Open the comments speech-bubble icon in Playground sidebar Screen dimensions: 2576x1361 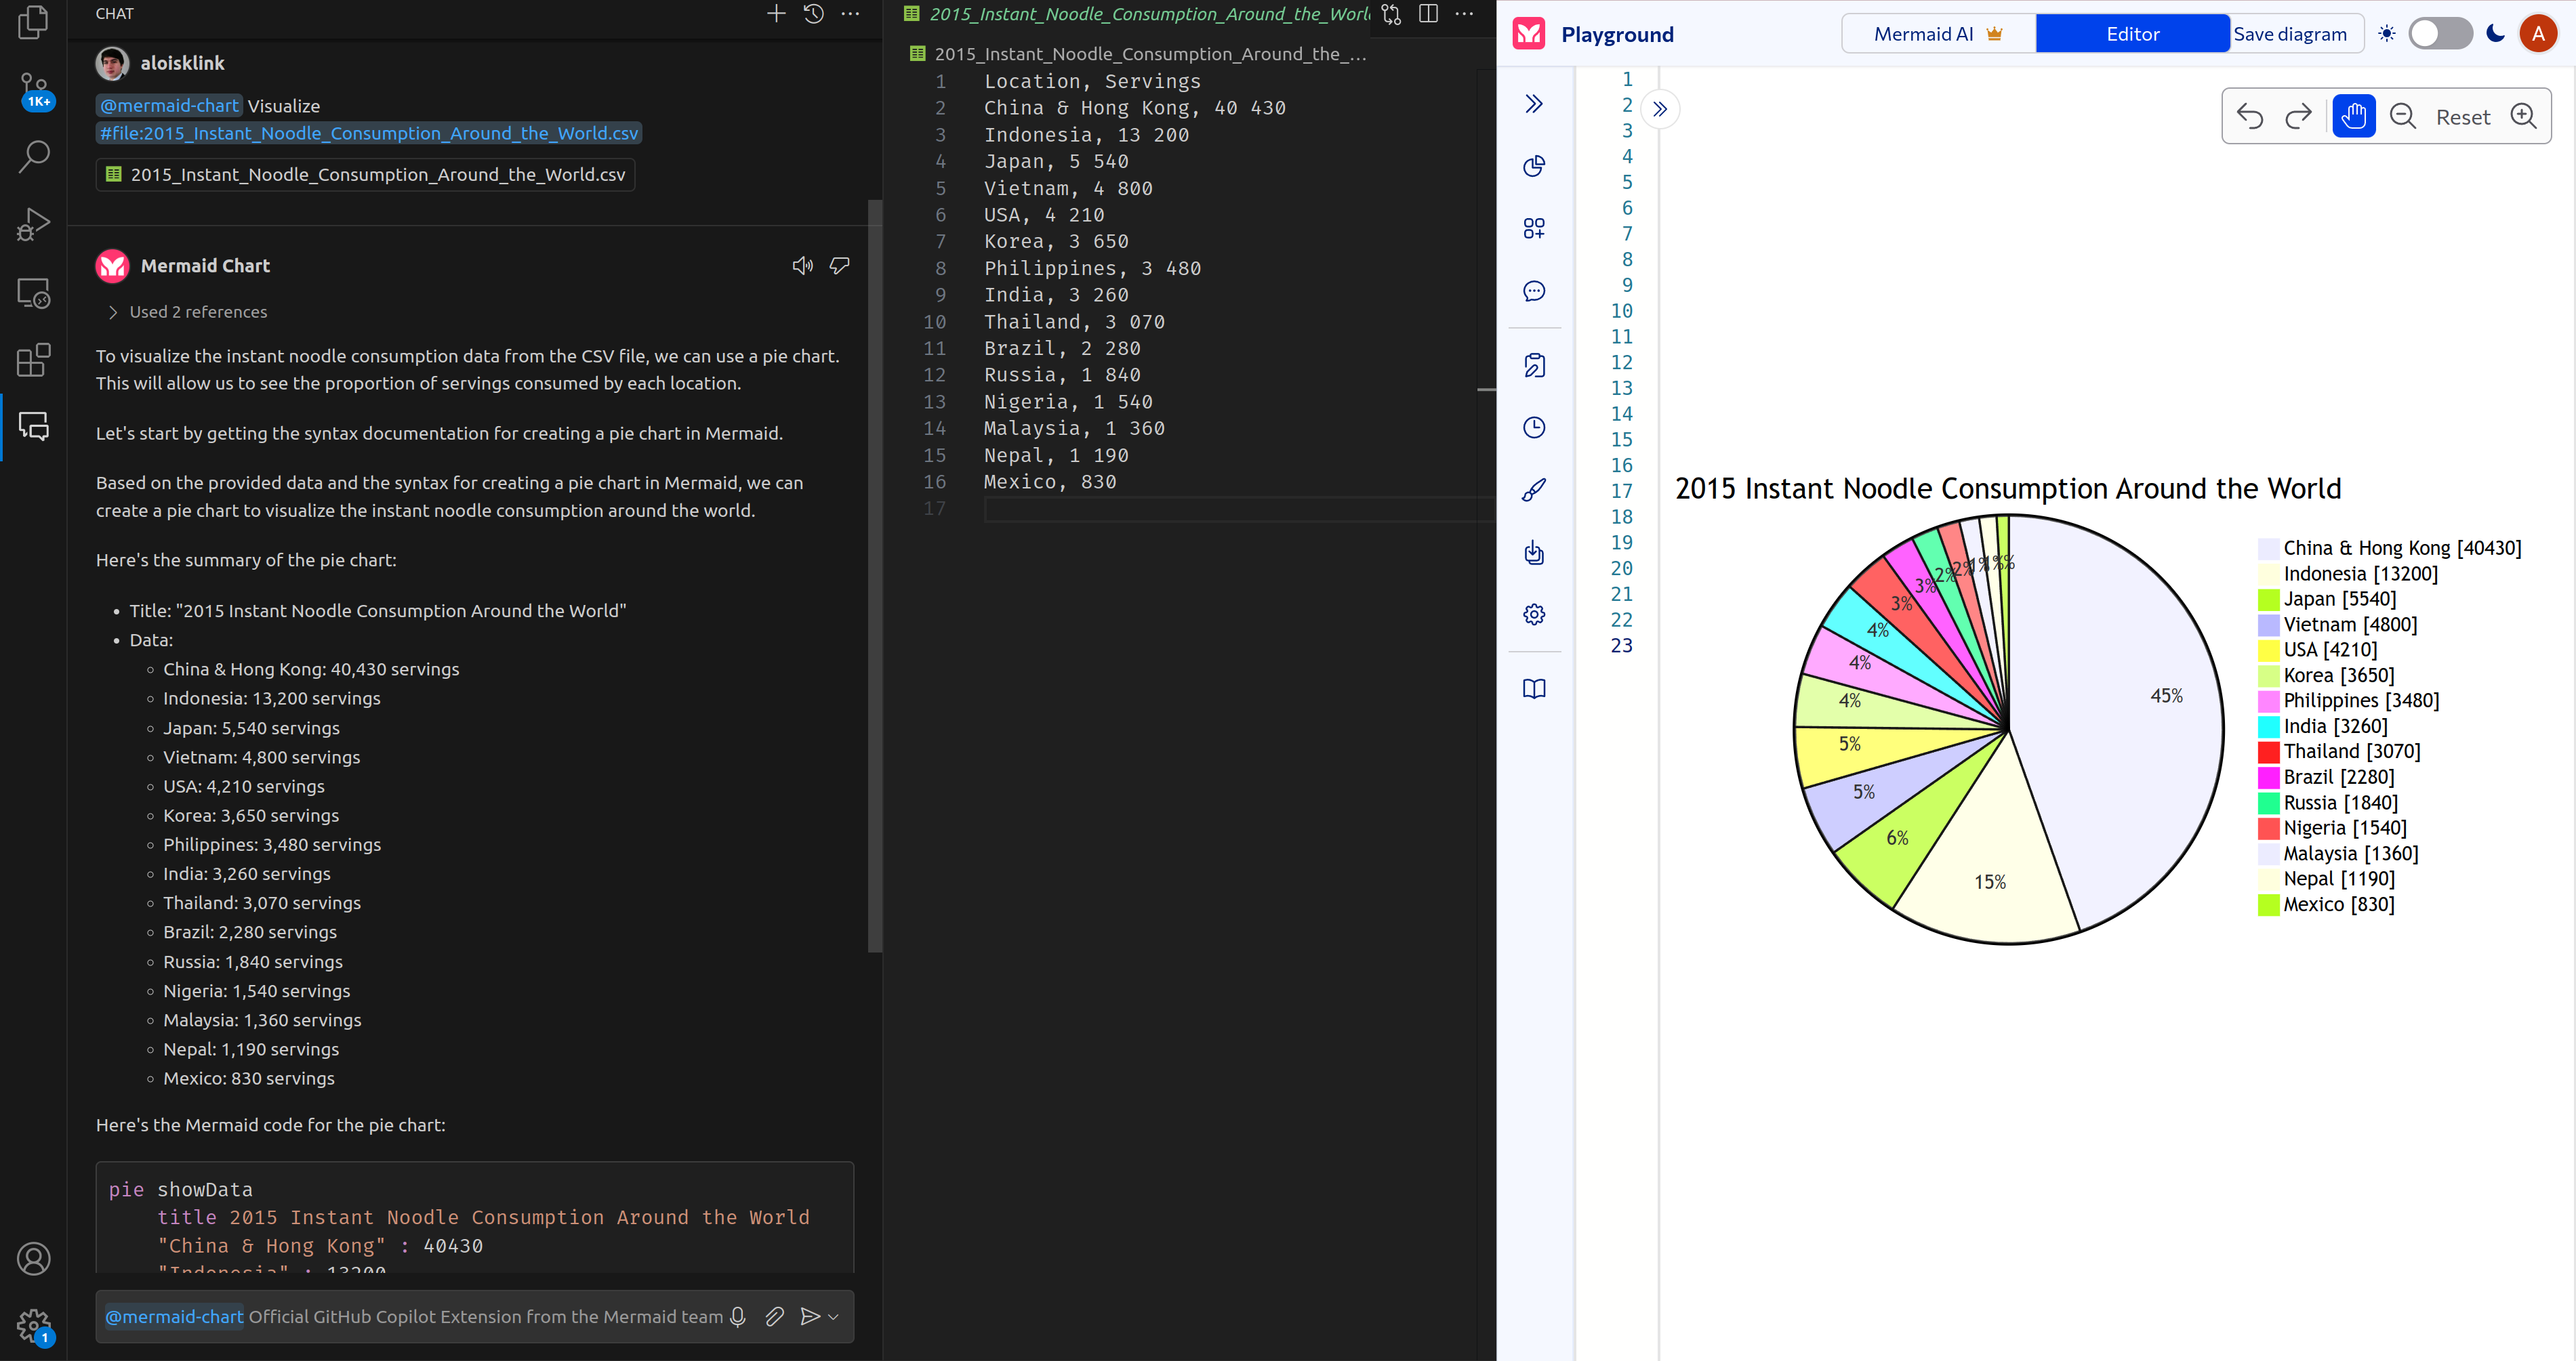point(1534,291)
